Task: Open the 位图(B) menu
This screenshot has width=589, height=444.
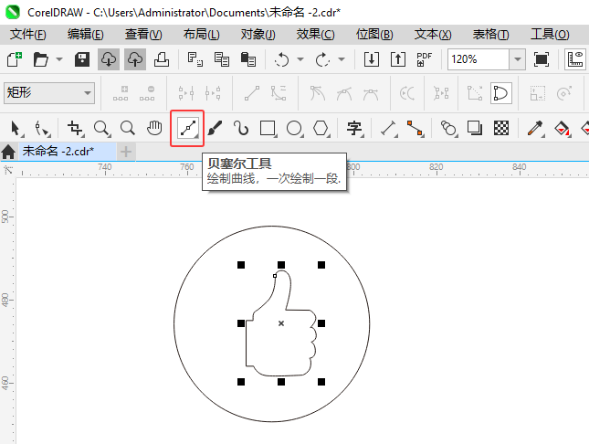Action: tap(374, 35)
